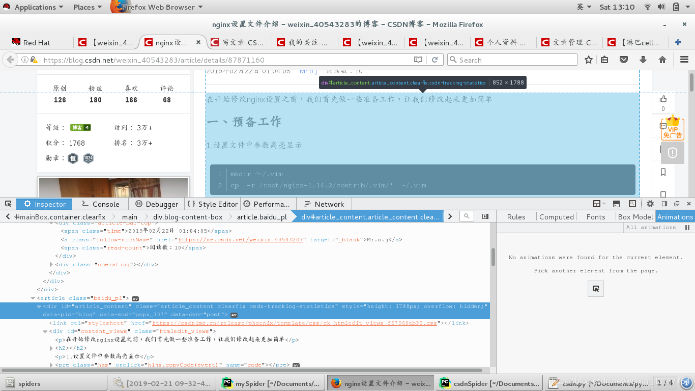Open the VIP ad-free badge
Image resolution: width=695 pixels, height=391 pixels.
[x=673, y=128]
